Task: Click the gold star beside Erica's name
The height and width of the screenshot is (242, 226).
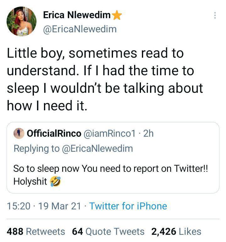Action: pos(117,15)
